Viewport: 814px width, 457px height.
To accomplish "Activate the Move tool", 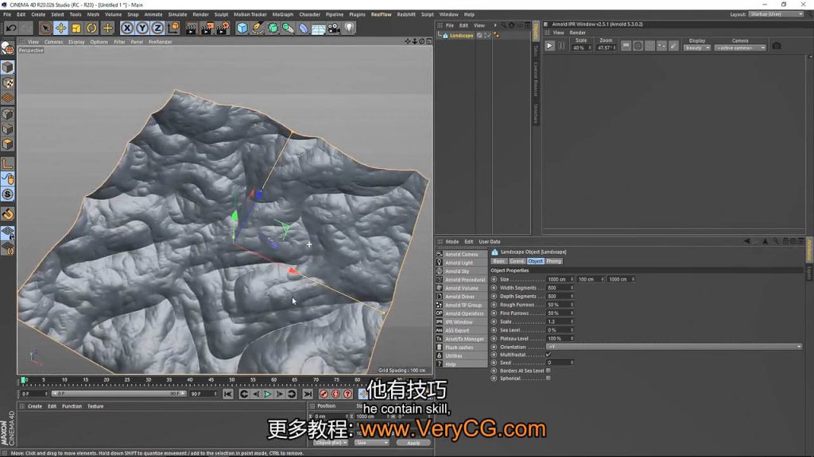I will coord(60,28).
